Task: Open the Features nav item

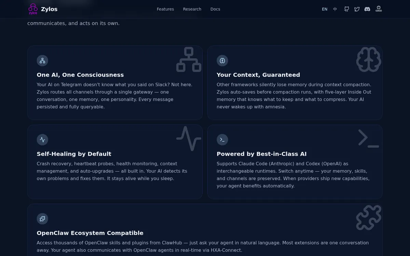Action: click(x=165, y=9)
